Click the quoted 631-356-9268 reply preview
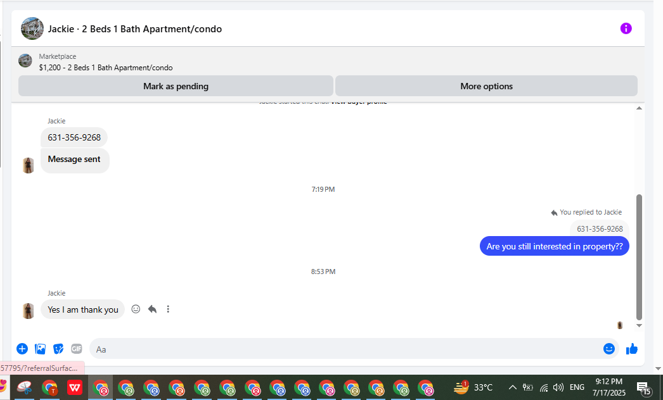 600,229
